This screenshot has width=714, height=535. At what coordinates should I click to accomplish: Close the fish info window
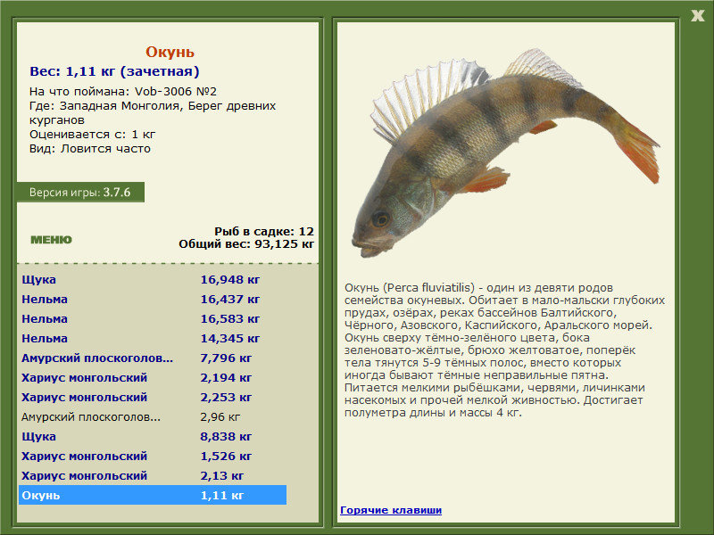pos(697,16)
